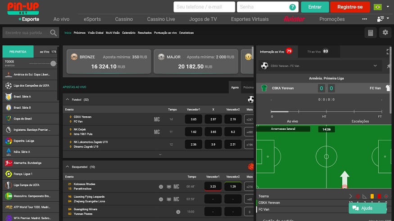Bet 3.65 on CSKA Yerevan win
The height and width of the screenshot is (221, 394).
(194, 119)
